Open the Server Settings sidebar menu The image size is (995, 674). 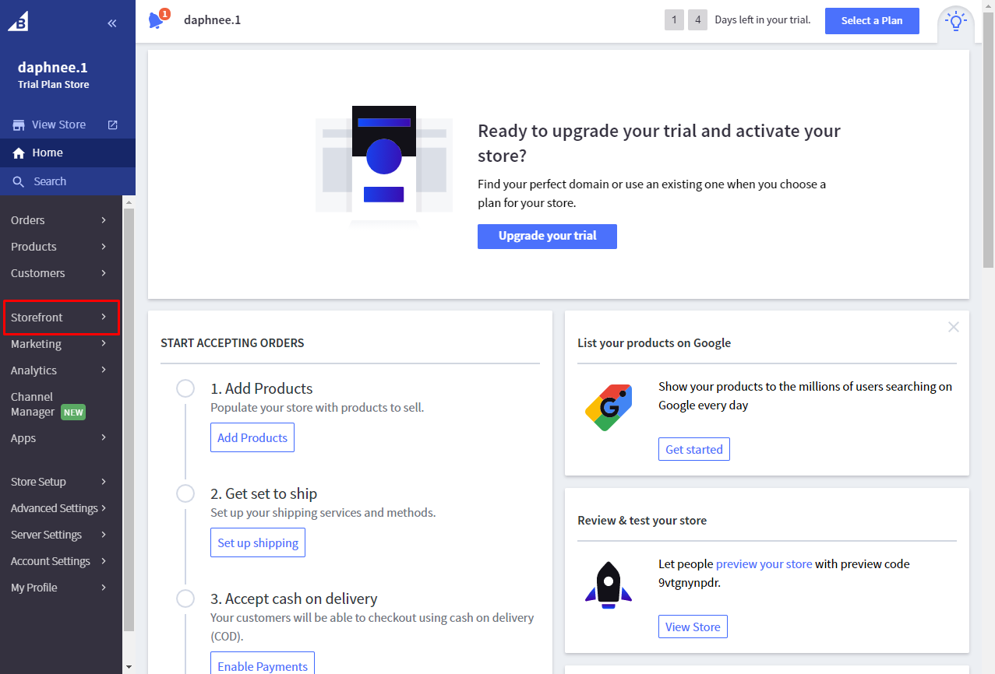62,535
